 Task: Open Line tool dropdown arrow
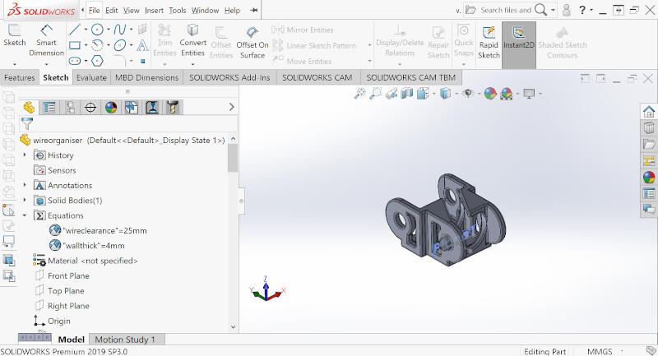click(x=86, y=30)
